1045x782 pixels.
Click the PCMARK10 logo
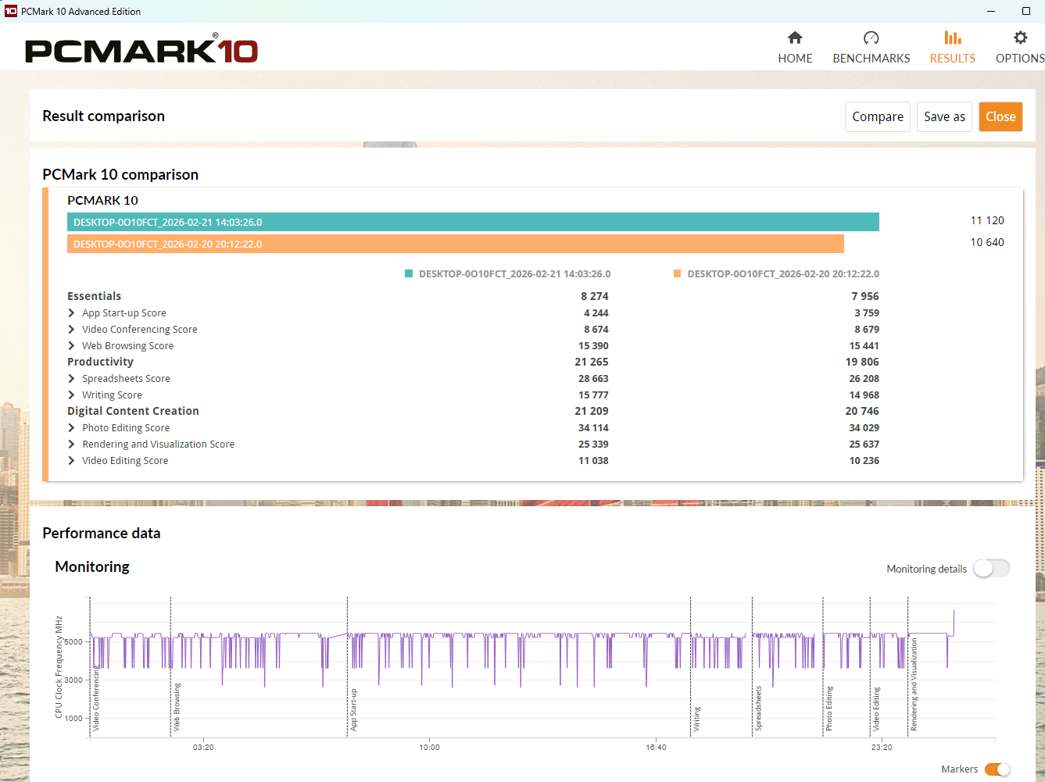(x=141, y=49)
